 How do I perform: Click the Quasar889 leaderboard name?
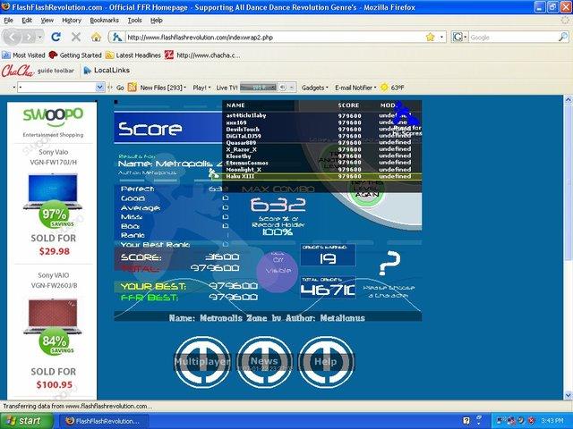[x=241, y=143]
